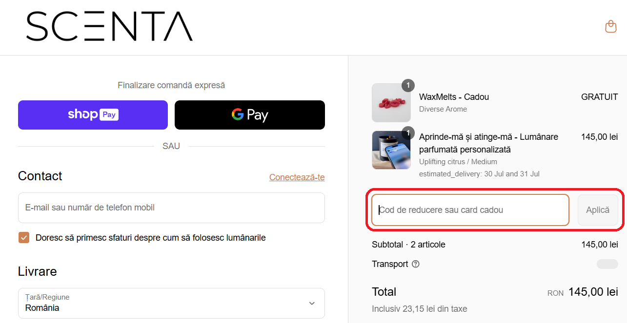Image resolution: width=627 pixels, height=323 pixels.
Task: Click the dropdown chevron beside România
Action: (x=312, y=303)
